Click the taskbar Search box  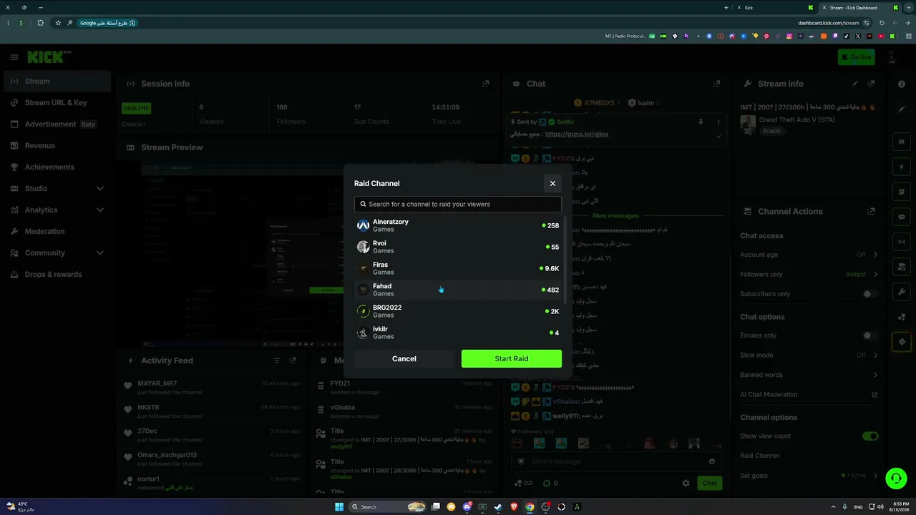[388, 506]
